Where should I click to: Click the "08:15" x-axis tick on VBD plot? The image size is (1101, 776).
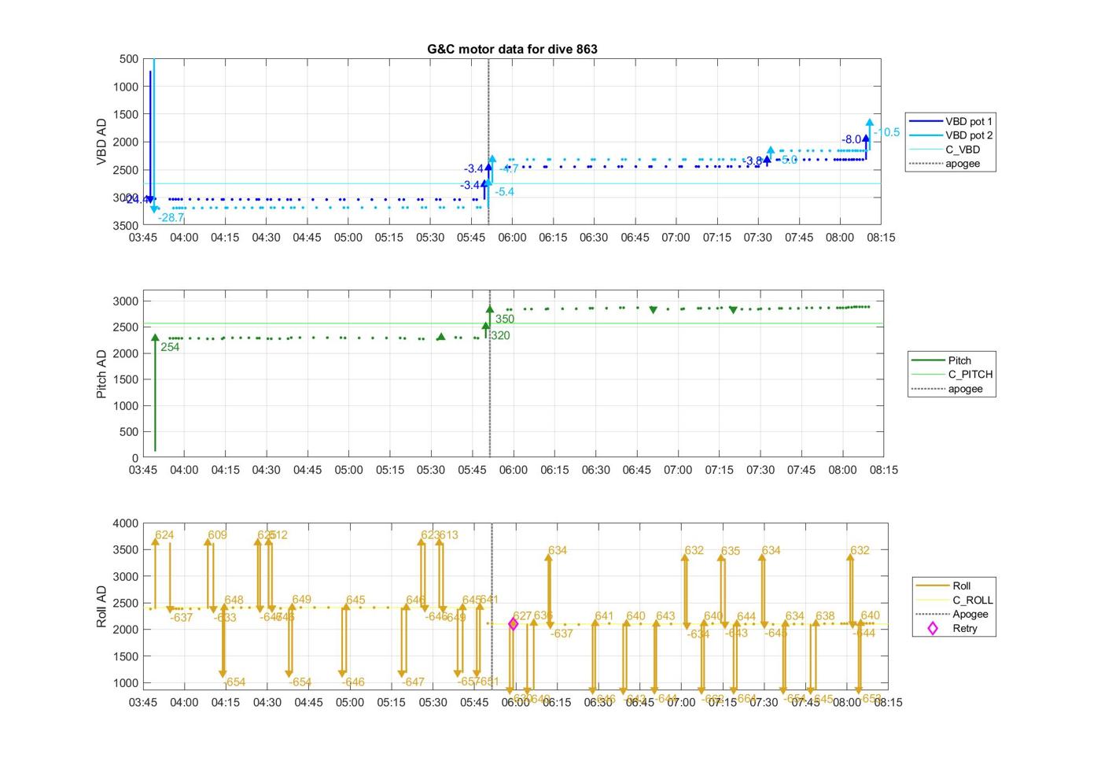coord(881,238)
